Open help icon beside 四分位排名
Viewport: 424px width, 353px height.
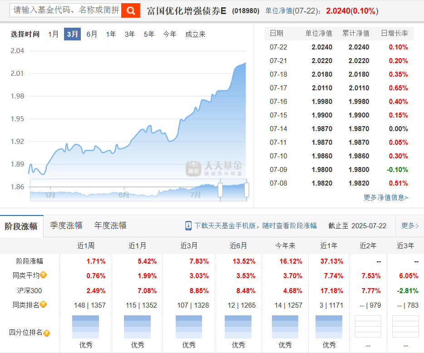click(x=46, y=333)
